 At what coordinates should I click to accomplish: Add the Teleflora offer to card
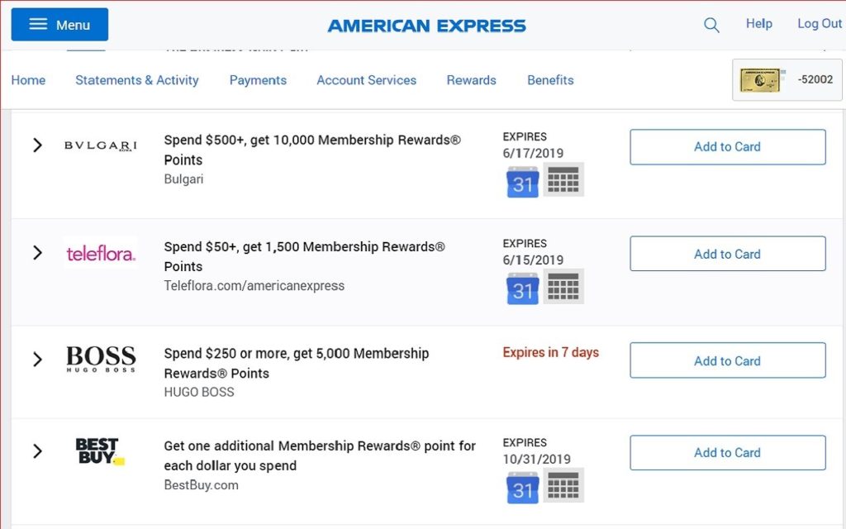[727, 254]
